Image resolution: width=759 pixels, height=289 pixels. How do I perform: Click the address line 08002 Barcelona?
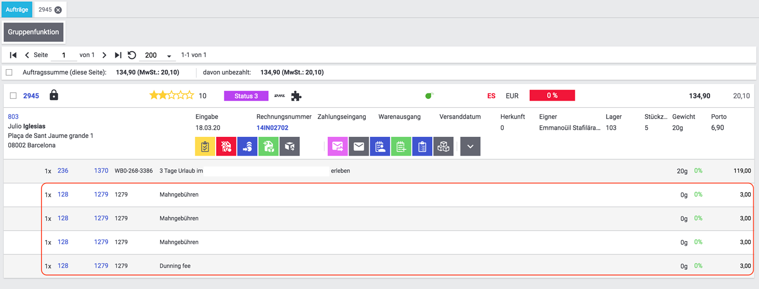[x=31, y=146]
